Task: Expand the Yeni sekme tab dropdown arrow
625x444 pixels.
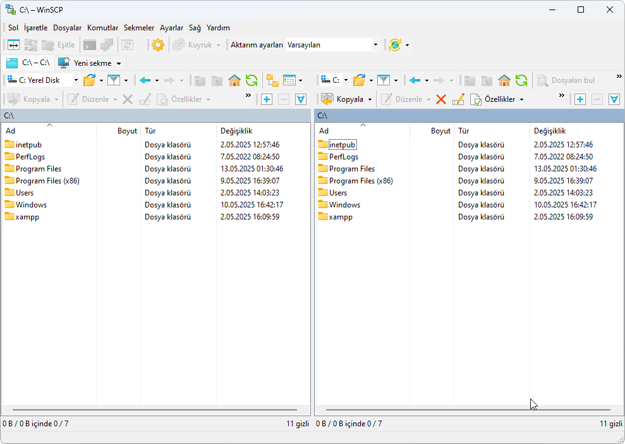Action: pyautogui.click(x=119, y=63)
